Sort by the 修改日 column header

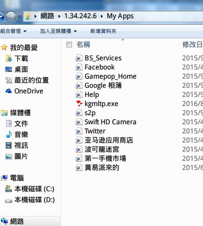[x=192, y=45]
